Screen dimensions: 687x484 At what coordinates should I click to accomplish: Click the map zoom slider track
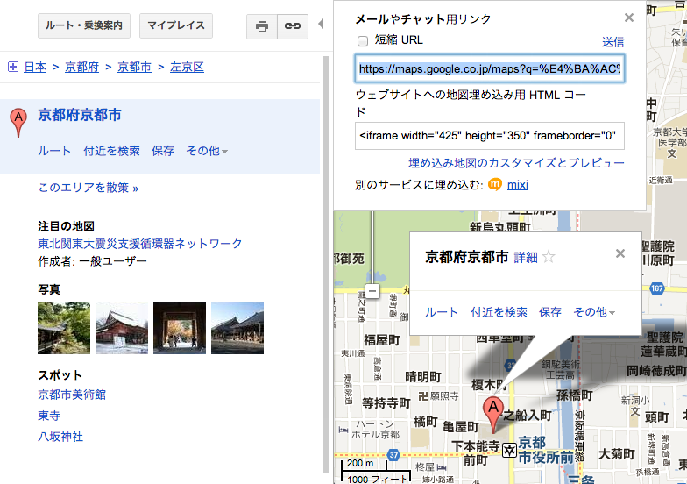click(x=372, y=247)
